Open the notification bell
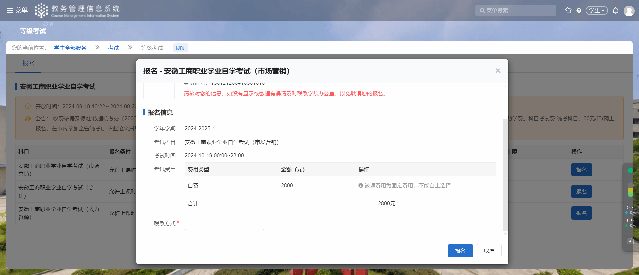The image size is (639, 275). pos(615,11)
